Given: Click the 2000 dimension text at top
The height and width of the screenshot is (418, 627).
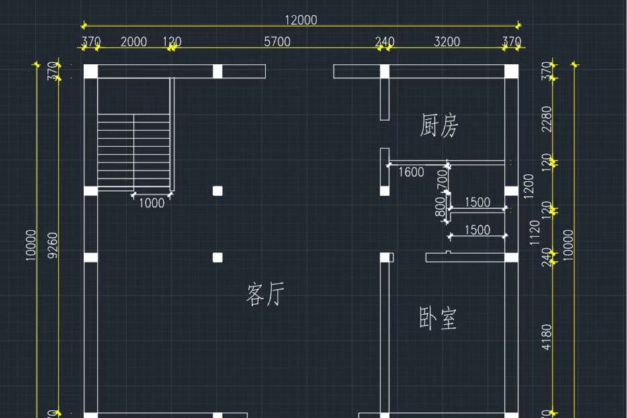Looking at the screenshot, I should click(x=133, y=42).
